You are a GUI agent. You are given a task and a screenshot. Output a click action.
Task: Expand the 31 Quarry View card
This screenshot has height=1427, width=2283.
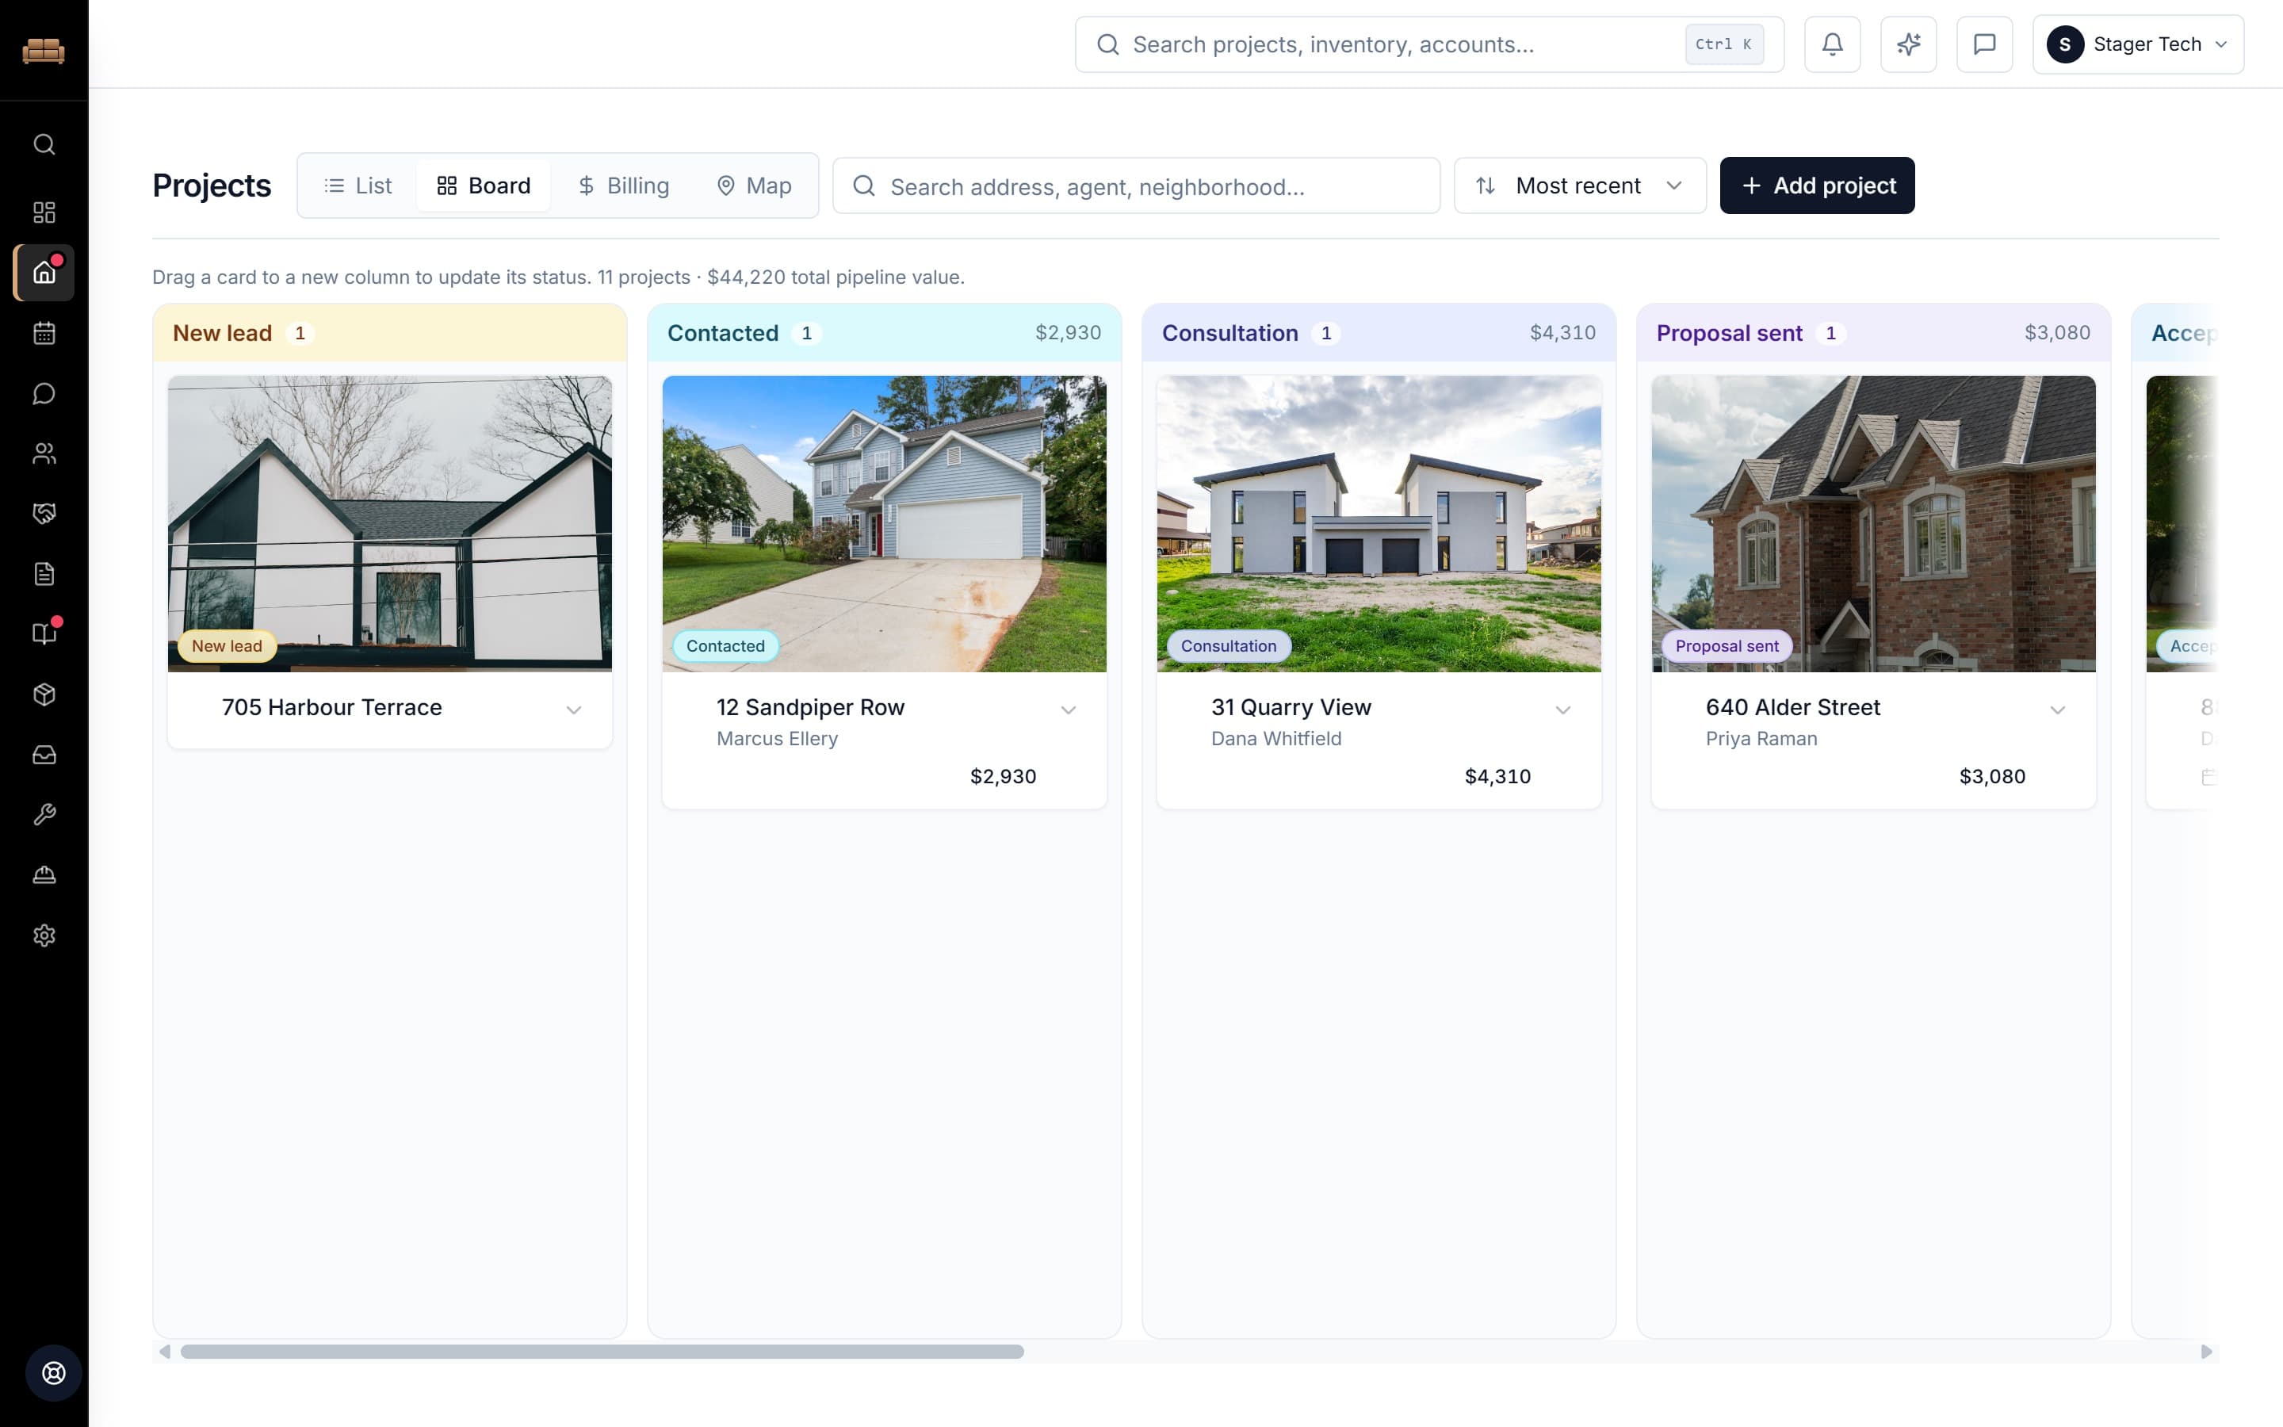1562,710
